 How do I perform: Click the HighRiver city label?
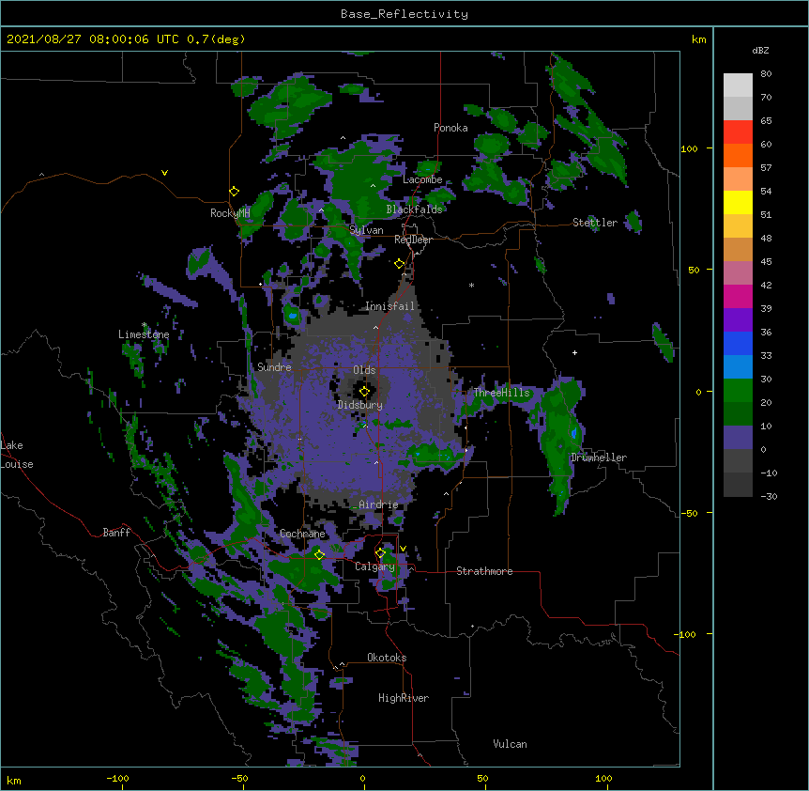click(x=404, y=698)
